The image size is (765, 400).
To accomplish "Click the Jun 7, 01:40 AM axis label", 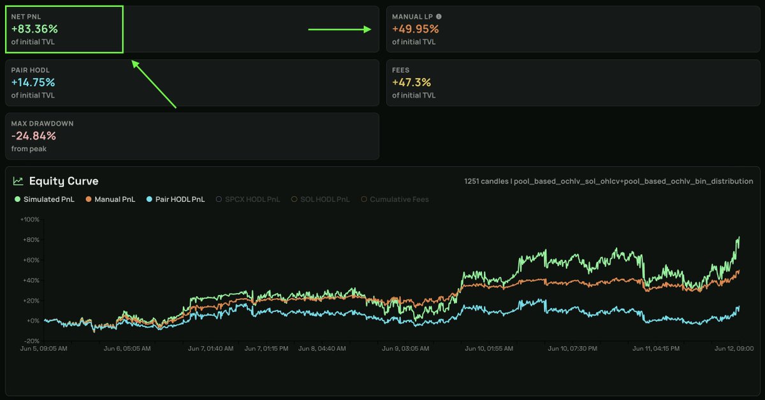I will 212,349.
